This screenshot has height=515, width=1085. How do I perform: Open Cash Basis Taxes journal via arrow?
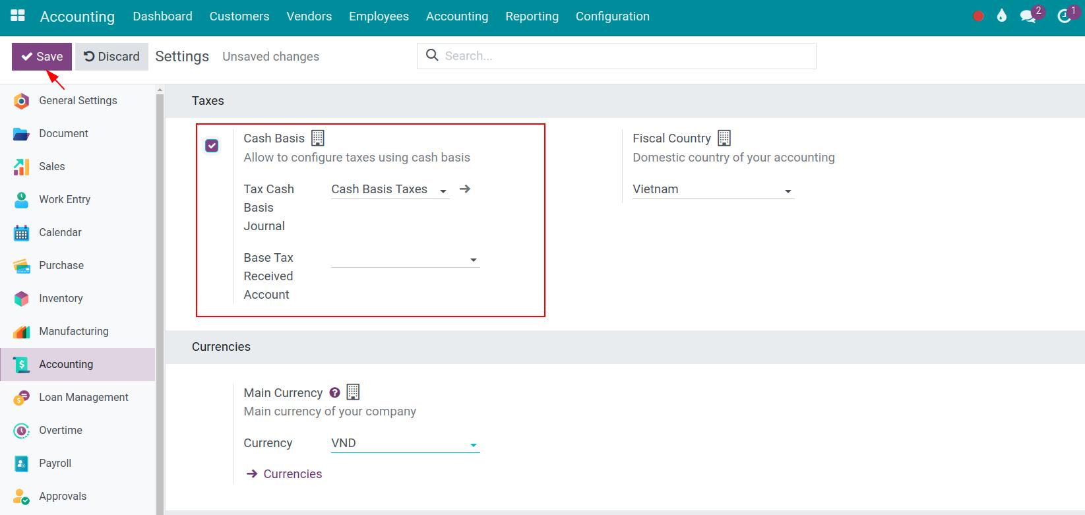click(x=465, y=189)
